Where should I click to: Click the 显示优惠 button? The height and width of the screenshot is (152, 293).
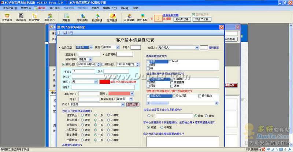coord(133,104)
